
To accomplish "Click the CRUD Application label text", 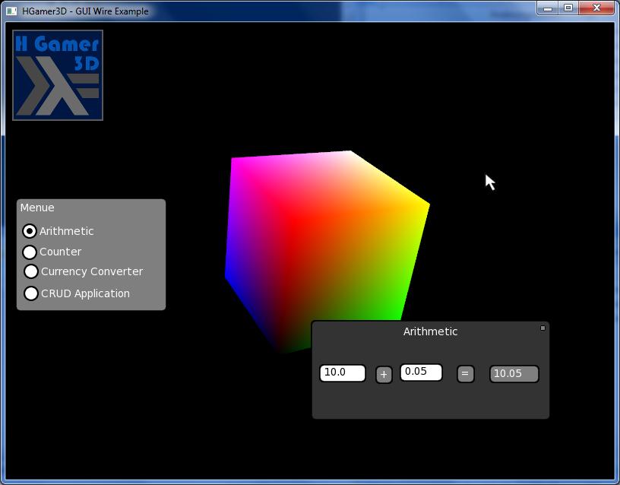I will click(85, 293).
